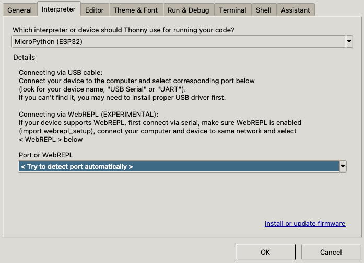Confirm settings with the OK button
This screenshot has width=364, height=263.
(x=265, y=252)
